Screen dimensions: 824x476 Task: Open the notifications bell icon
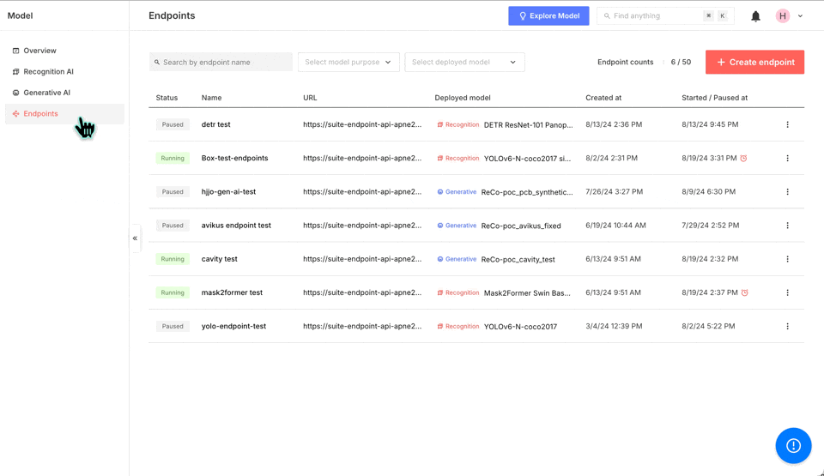[755, 16]
